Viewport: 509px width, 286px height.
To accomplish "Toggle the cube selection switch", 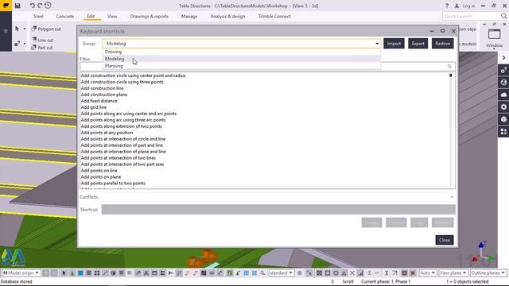I will [x=113, y=273].
